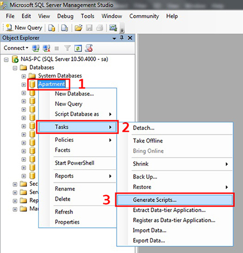The width and height of the screenshot is (243, 253).
Task: Toggle Object Explorer auto-hide pin
Action: (x=122, y=38)
